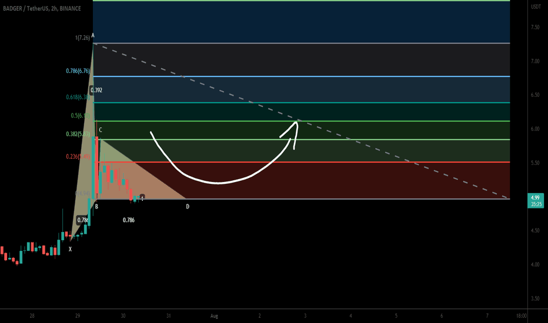The height and width of the screenshot is (323, 548).
Task: Click the date label 3 on time axis
Action: pos(305,316)
